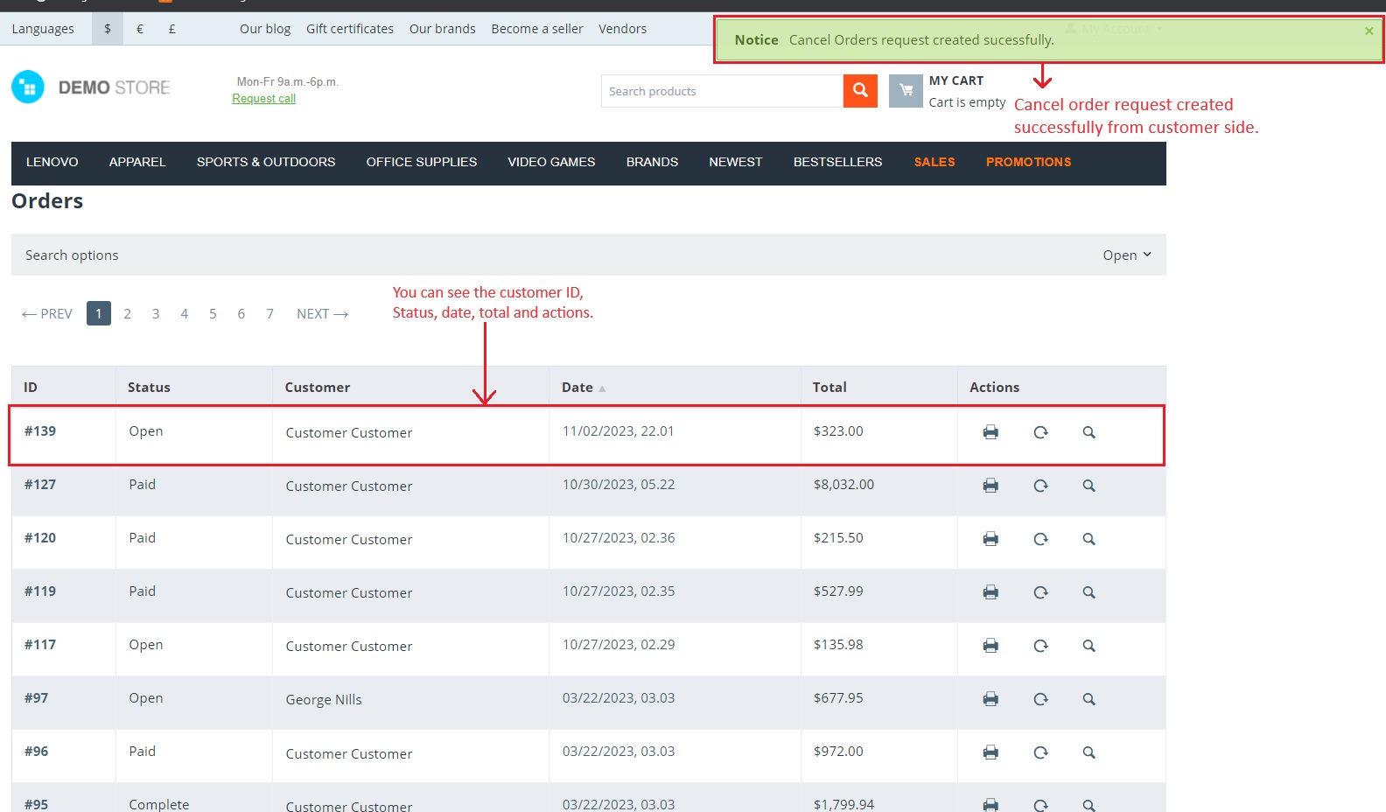View details magnifier for order #120
Viewport: 1386px width, 812px height.
click(x=1088, y=539)
